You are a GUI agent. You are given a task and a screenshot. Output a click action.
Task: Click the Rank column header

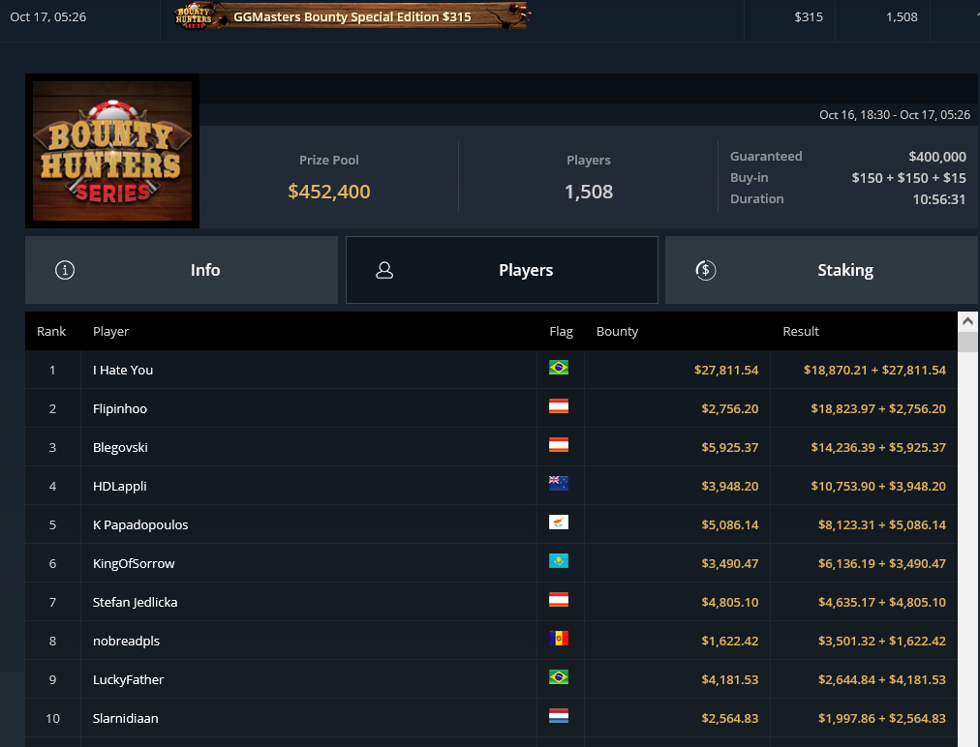[x=51, y=331]
